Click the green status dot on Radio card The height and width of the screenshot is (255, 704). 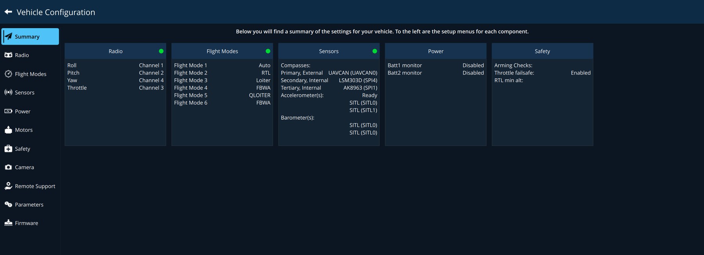point(161,51)
